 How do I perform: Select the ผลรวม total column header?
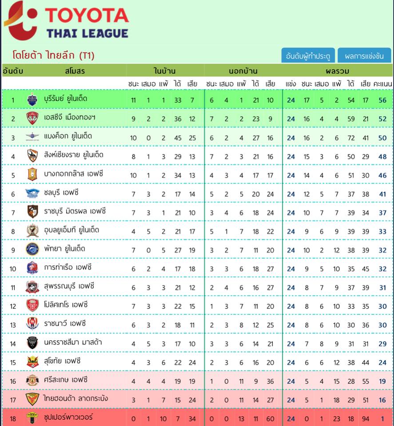click(337, 71)
